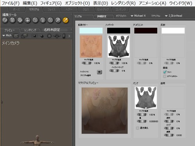Open the アニメーション(A) menu

[x=152, y=3]
